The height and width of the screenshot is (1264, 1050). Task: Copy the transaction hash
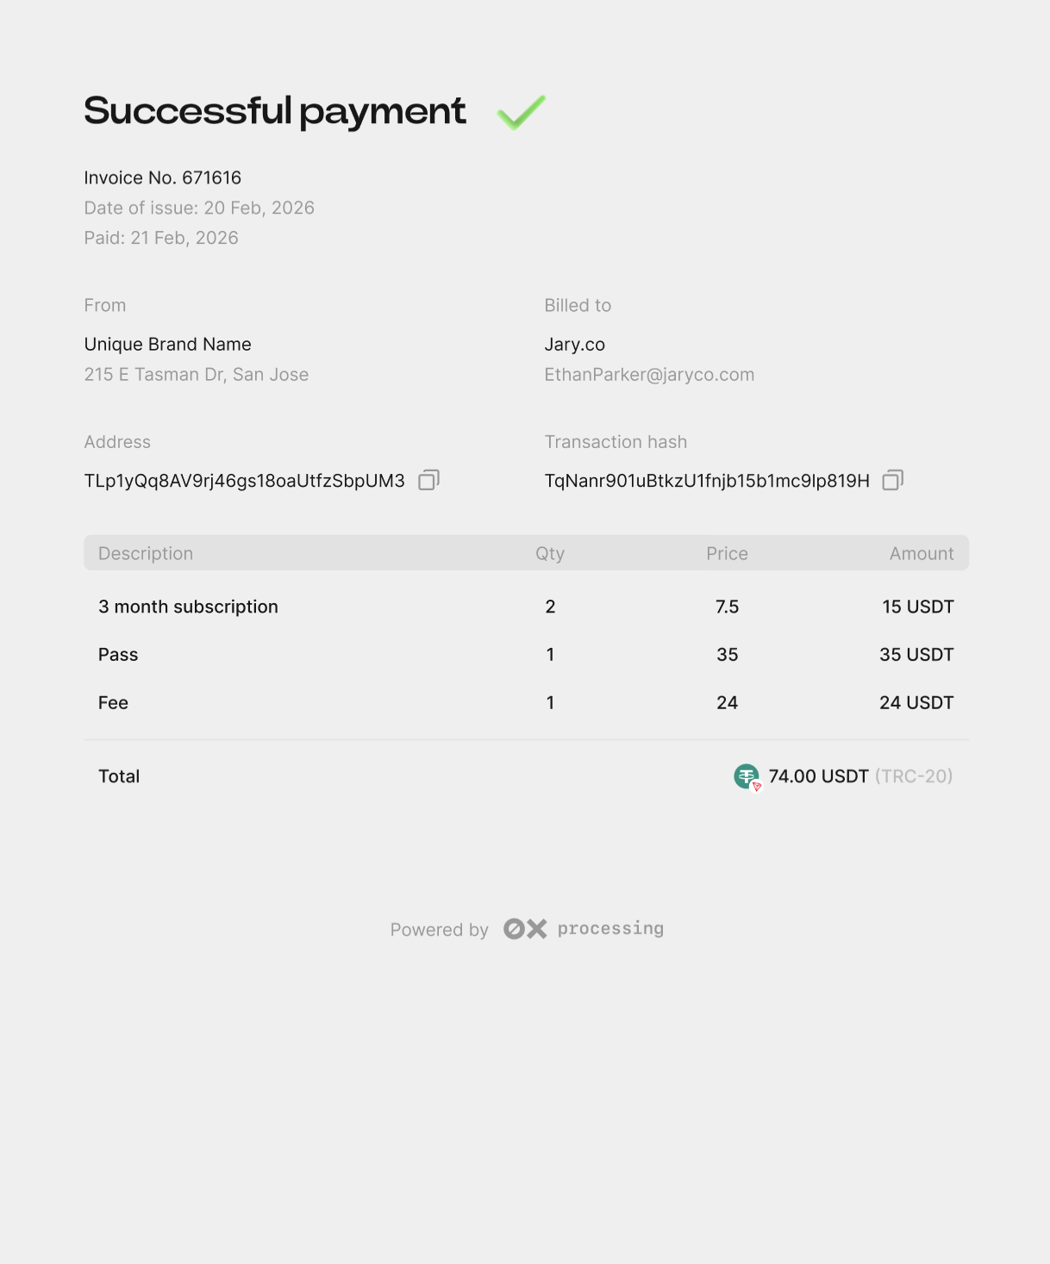pos(893,480)
